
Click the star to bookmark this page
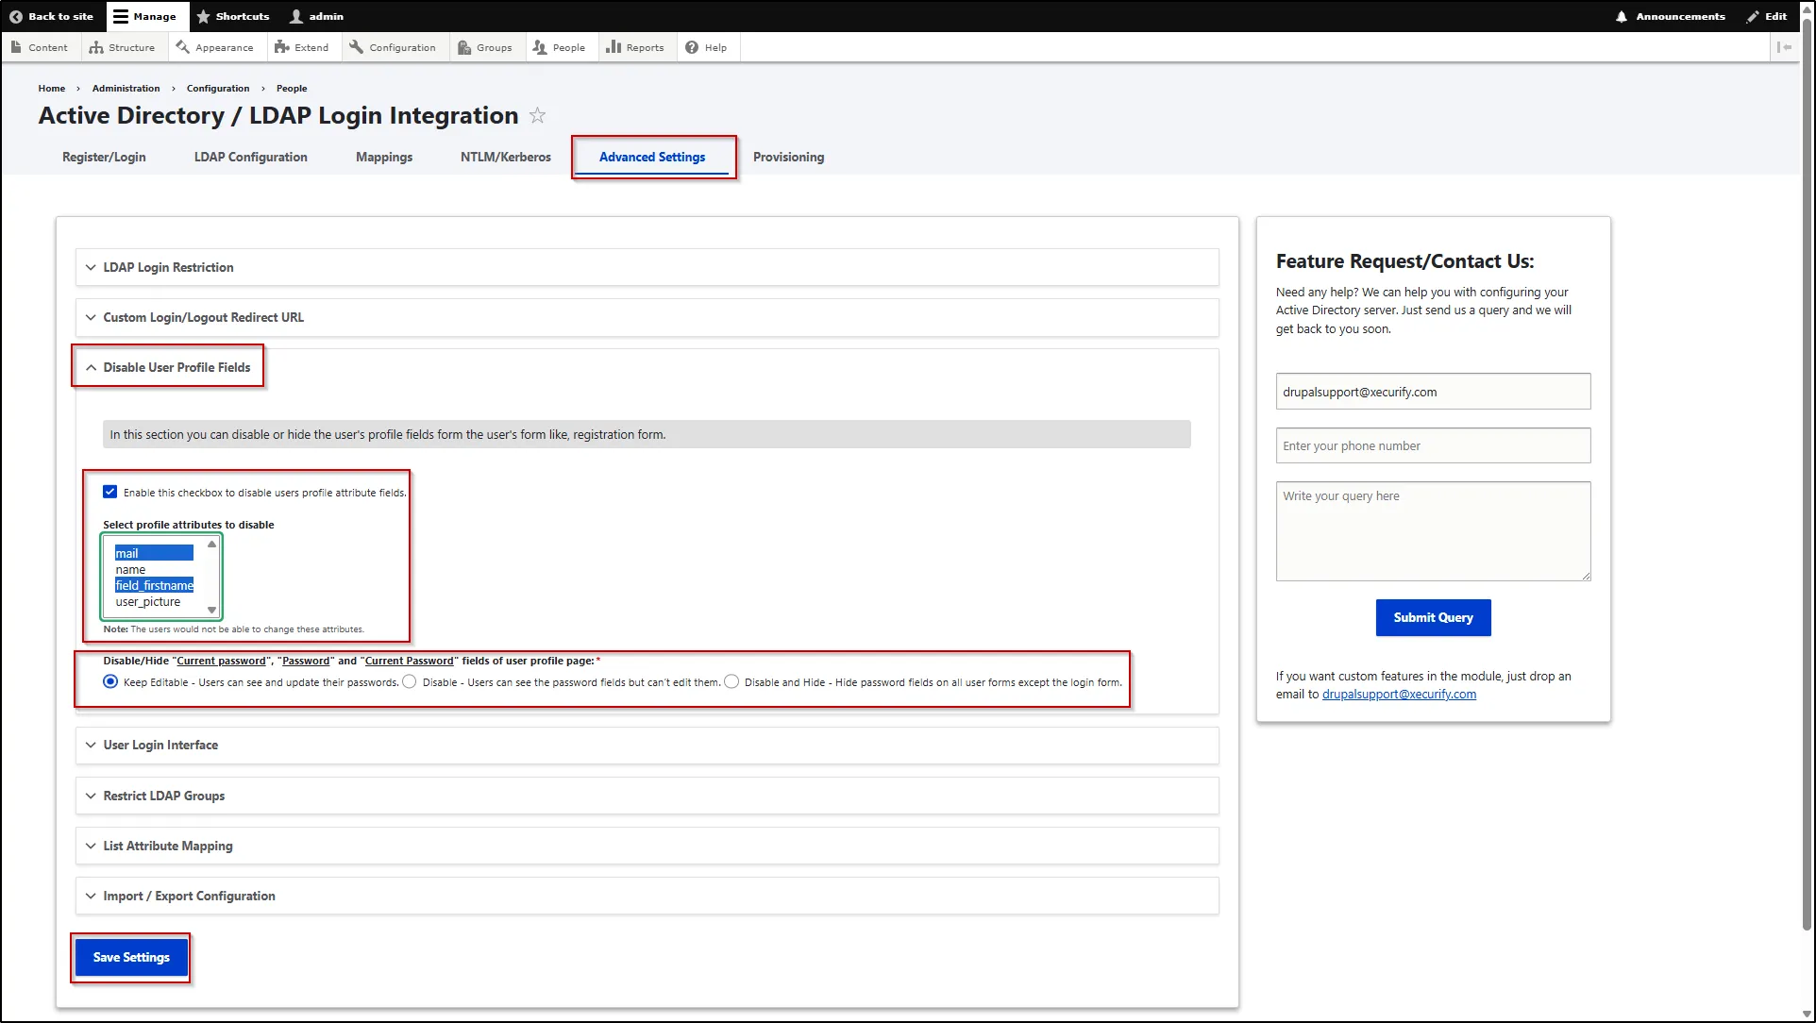(538, 115)
